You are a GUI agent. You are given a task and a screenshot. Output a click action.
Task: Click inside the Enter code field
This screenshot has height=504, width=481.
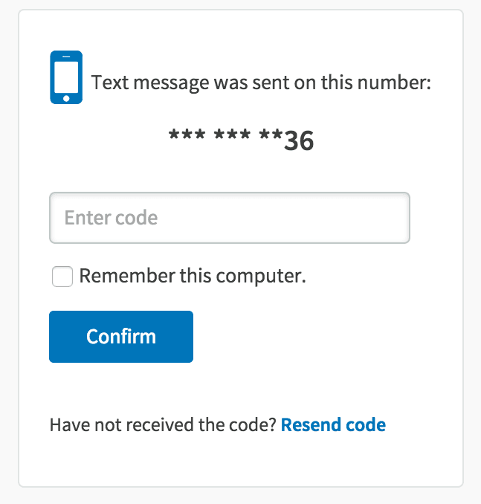(229, 218)
